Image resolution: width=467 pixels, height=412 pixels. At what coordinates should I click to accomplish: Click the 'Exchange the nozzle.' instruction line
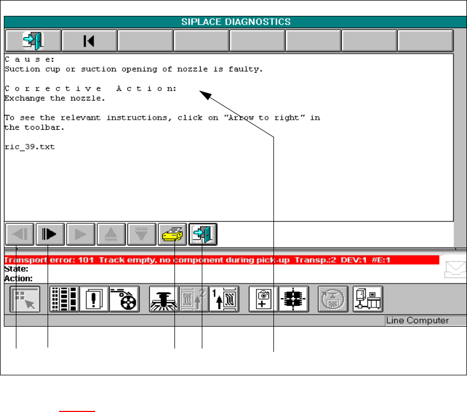click(55, 98)
